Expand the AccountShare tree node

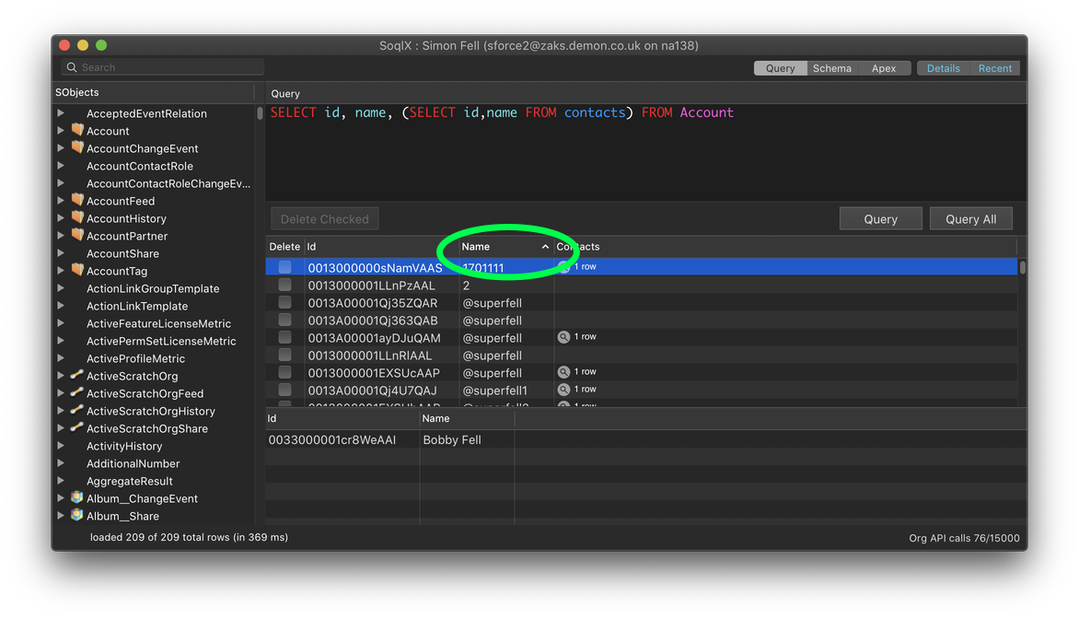62,252
